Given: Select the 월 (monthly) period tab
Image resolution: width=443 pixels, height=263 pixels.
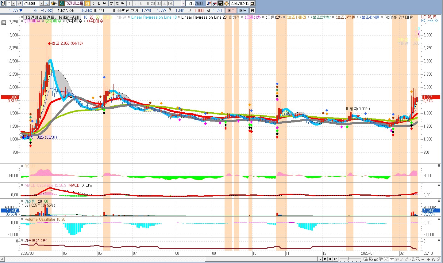Looking at the screenshot, I should pyautogui.click(x=99, y=3).
